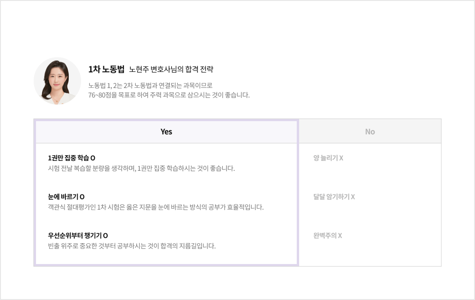Click the X mark after "완벽주의"
Screen dimensions: 475x300
tap(340, 236)
